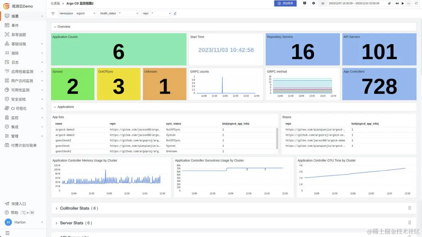This screenshot has width=422, height=237.
Task: Click the GRPC counts chart
Action: (226, 84)
